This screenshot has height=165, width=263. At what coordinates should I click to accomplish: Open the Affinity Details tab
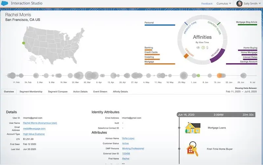120,92
